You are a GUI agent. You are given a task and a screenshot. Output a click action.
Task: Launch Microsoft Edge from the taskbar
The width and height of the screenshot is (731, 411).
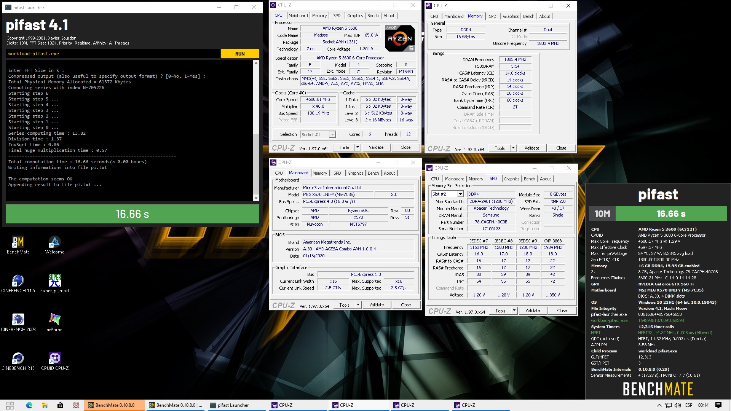(x=29, y=405)
